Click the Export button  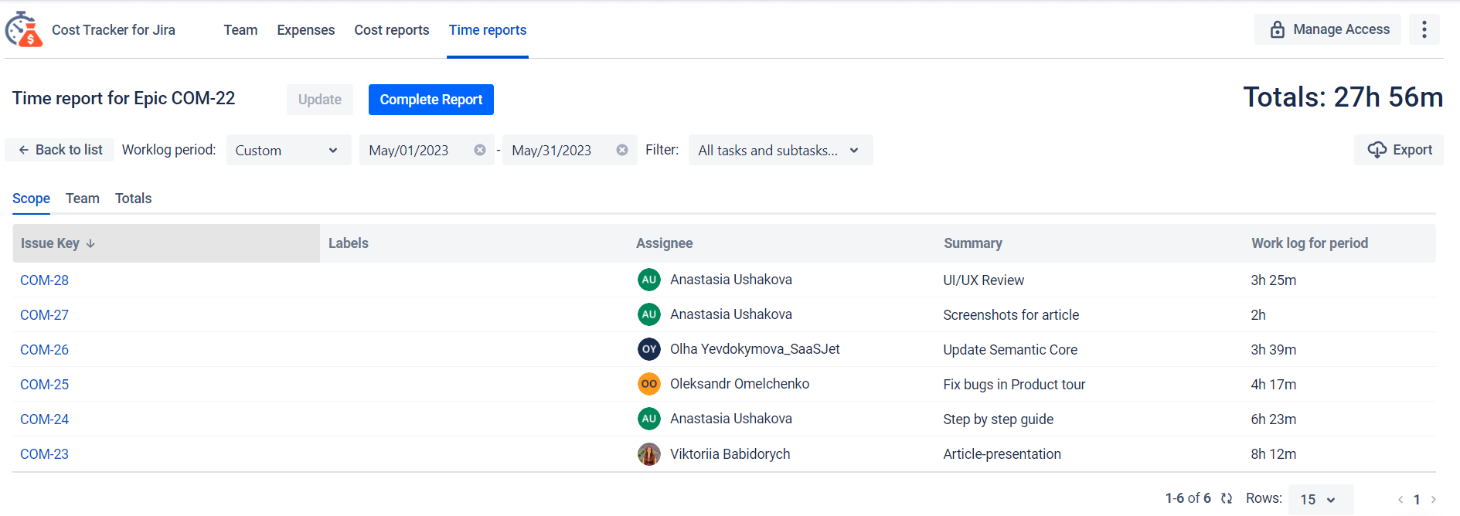click(1399, 150)
